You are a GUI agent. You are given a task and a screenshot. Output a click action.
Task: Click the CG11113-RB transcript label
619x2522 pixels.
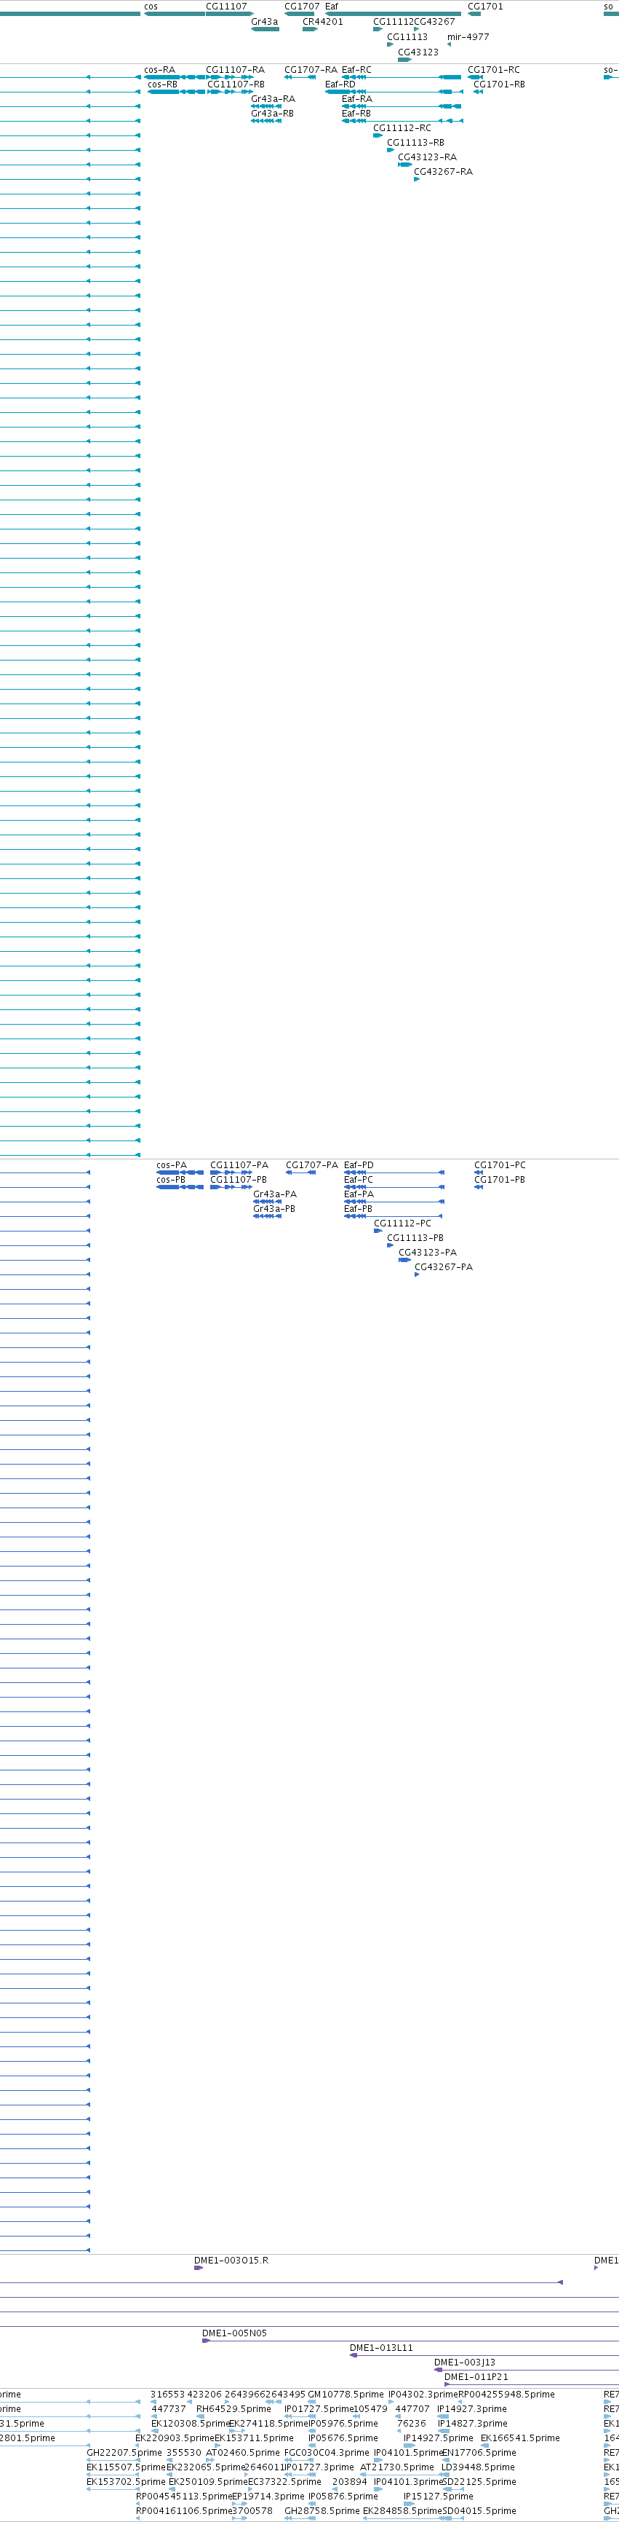pyautogui.click(x=415, y=143)
